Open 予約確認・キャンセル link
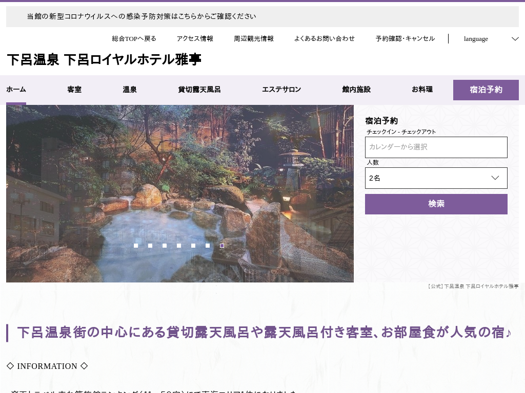Image resolution: width=525 pixels, height=393 pixels. coord(405,39)
